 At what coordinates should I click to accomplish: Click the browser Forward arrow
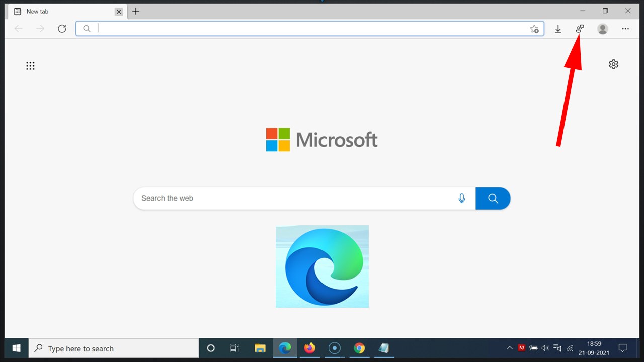40,29
